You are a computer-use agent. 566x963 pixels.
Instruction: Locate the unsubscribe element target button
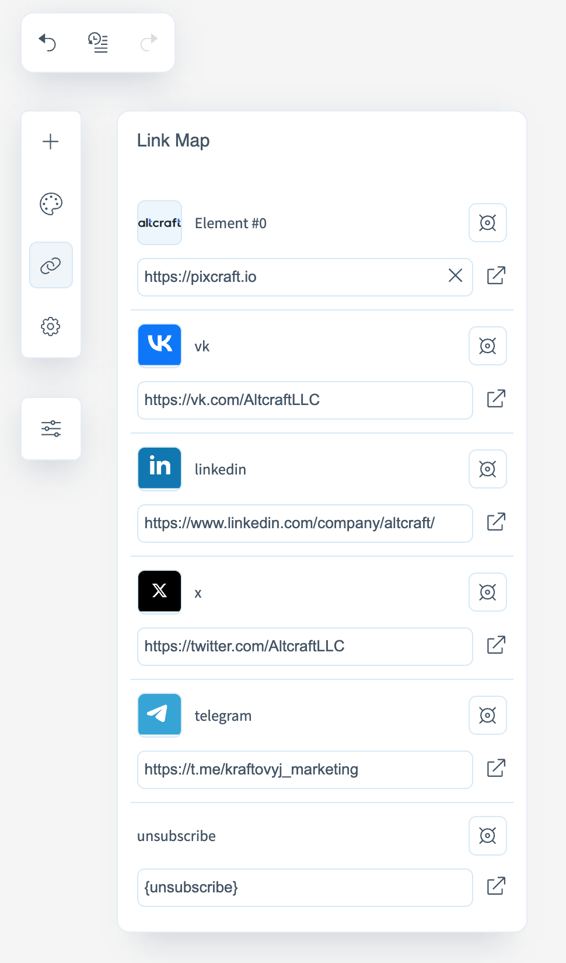(x=487, y=835)
